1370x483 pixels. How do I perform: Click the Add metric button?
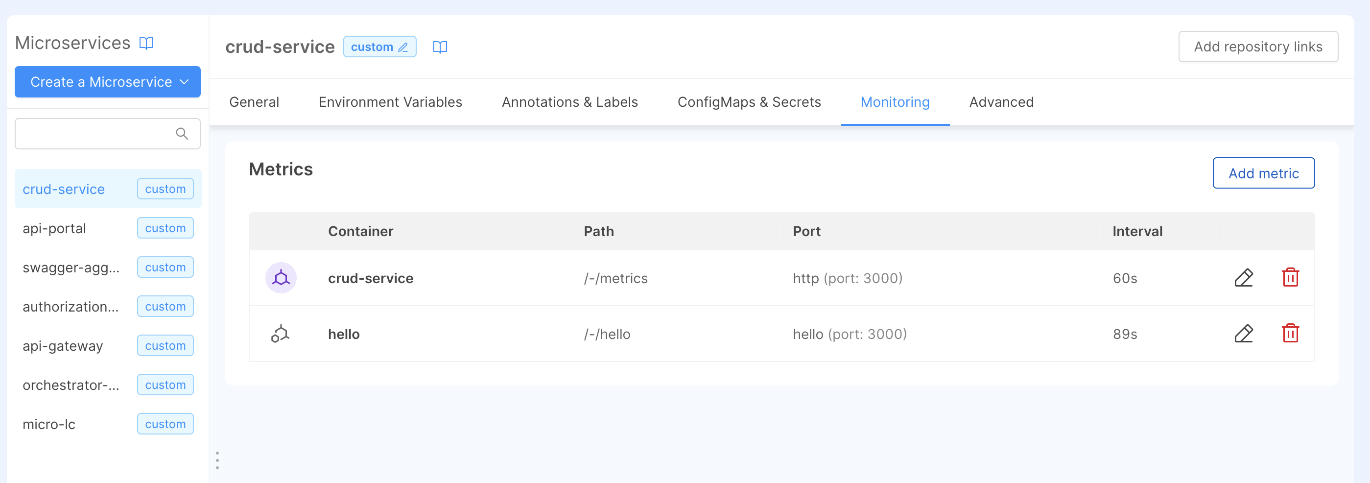[x=1263, y=173]
